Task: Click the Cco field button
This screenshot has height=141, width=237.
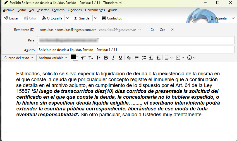Action: 162,30
